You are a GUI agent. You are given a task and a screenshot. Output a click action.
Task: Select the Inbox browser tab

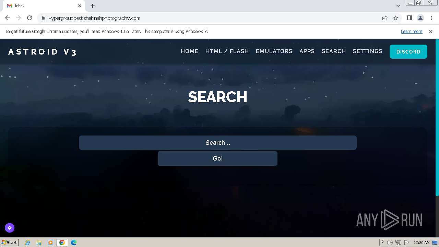point(44,6)
